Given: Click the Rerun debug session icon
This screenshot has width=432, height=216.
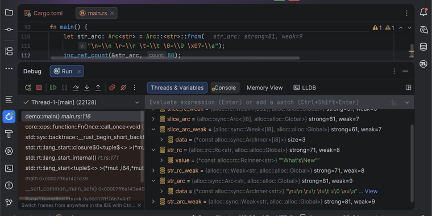Looking at the screenshot, I should (28, 88).
